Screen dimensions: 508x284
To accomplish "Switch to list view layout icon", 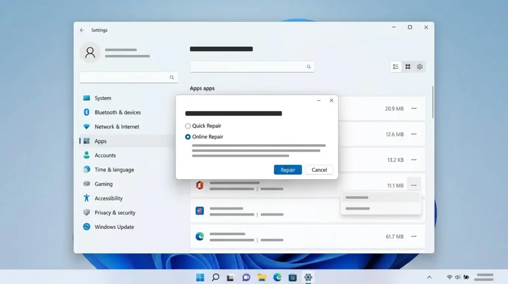I will click(x=395, y=67).
